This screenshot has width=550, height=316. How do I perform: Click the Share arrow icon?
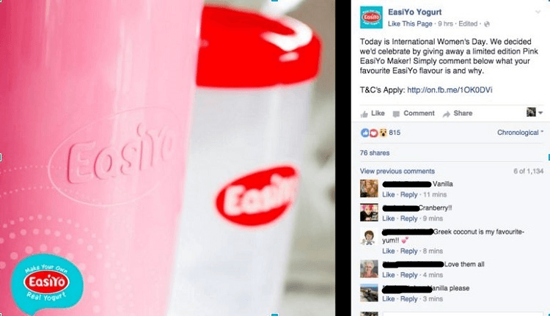click(446, 114)
